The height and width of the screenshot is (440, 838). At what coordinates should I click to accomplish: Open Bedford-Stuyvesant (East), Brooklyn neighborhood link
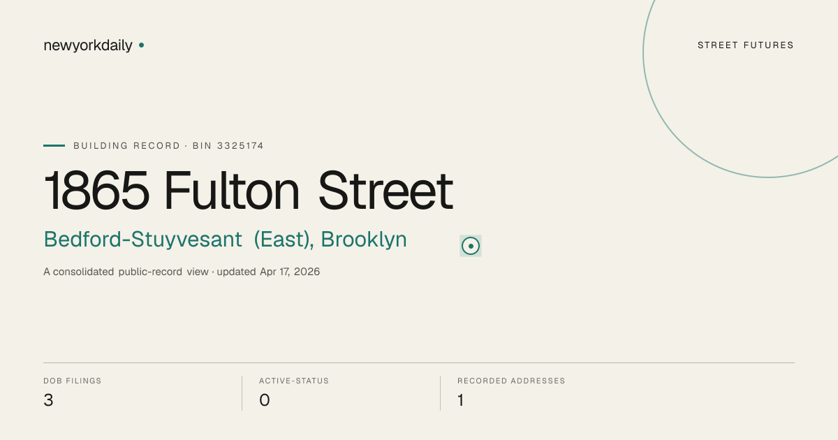(225, 240)
